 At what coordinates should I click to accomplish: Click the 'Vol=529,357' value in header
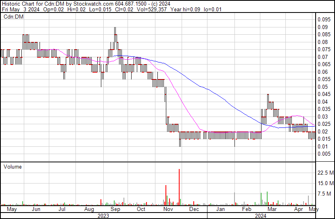point(151,10)
